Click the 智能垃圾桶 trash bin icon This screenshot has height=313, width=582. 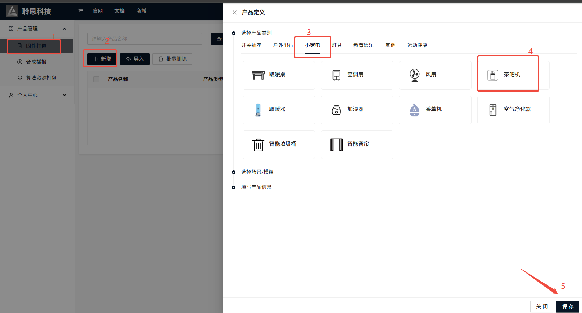click(258, 144)
